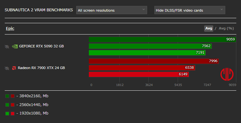Image resolution: width=241 pixels, height=123 pixels.
Task: Click the 0 axis label
Action: pyautogui.click(x=91, y=85)
